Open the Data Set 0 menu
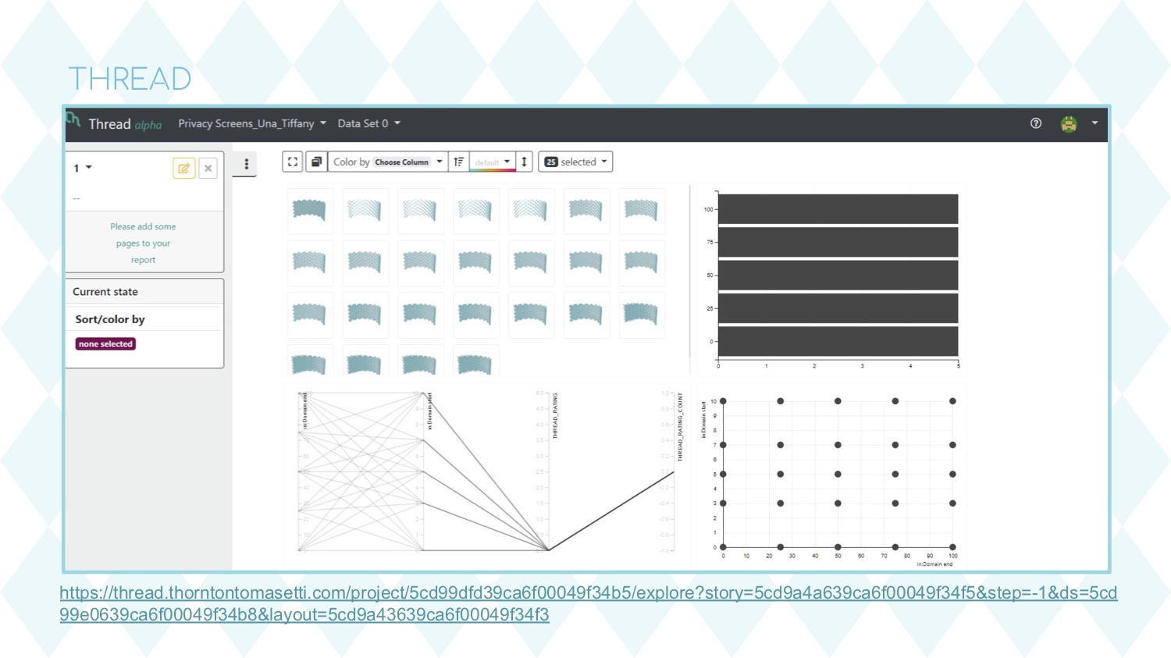The image size is (1171, 658). [368, 123]
